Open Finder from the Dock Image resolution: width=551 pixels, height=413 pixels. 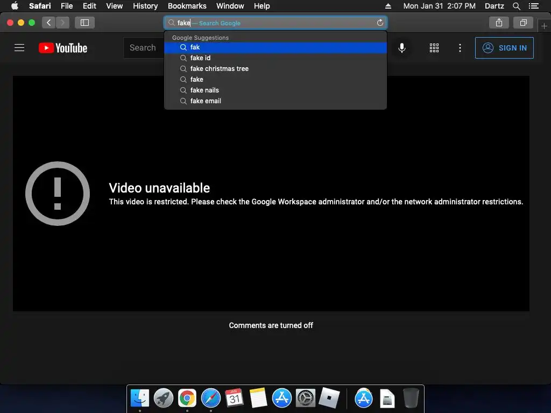coord(140,398)
